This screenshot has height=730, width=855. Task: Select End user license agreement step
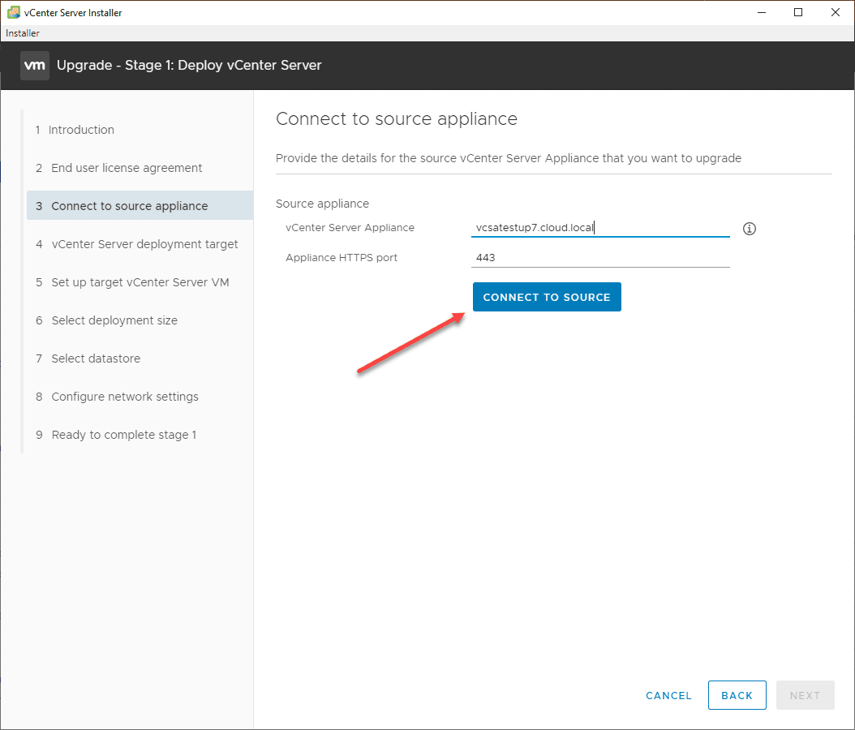(x=127, y=168)
